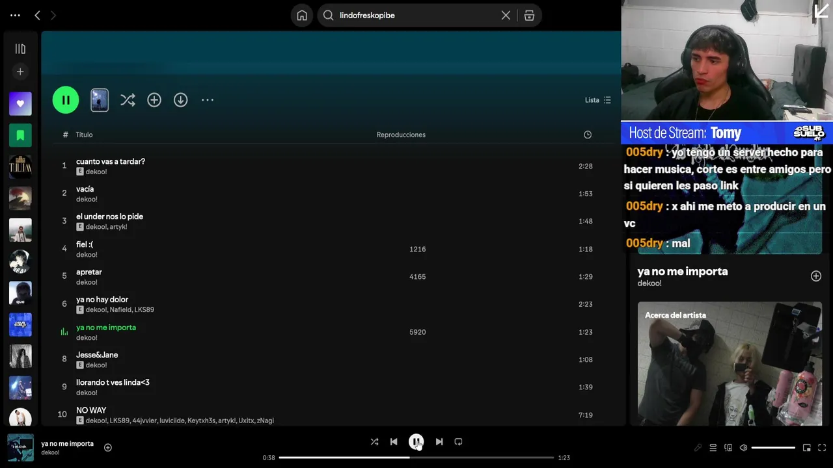The height and width of the screenshot is (468, 833).
Task: Open Connect to a device icon
Action: coord(728,447)
